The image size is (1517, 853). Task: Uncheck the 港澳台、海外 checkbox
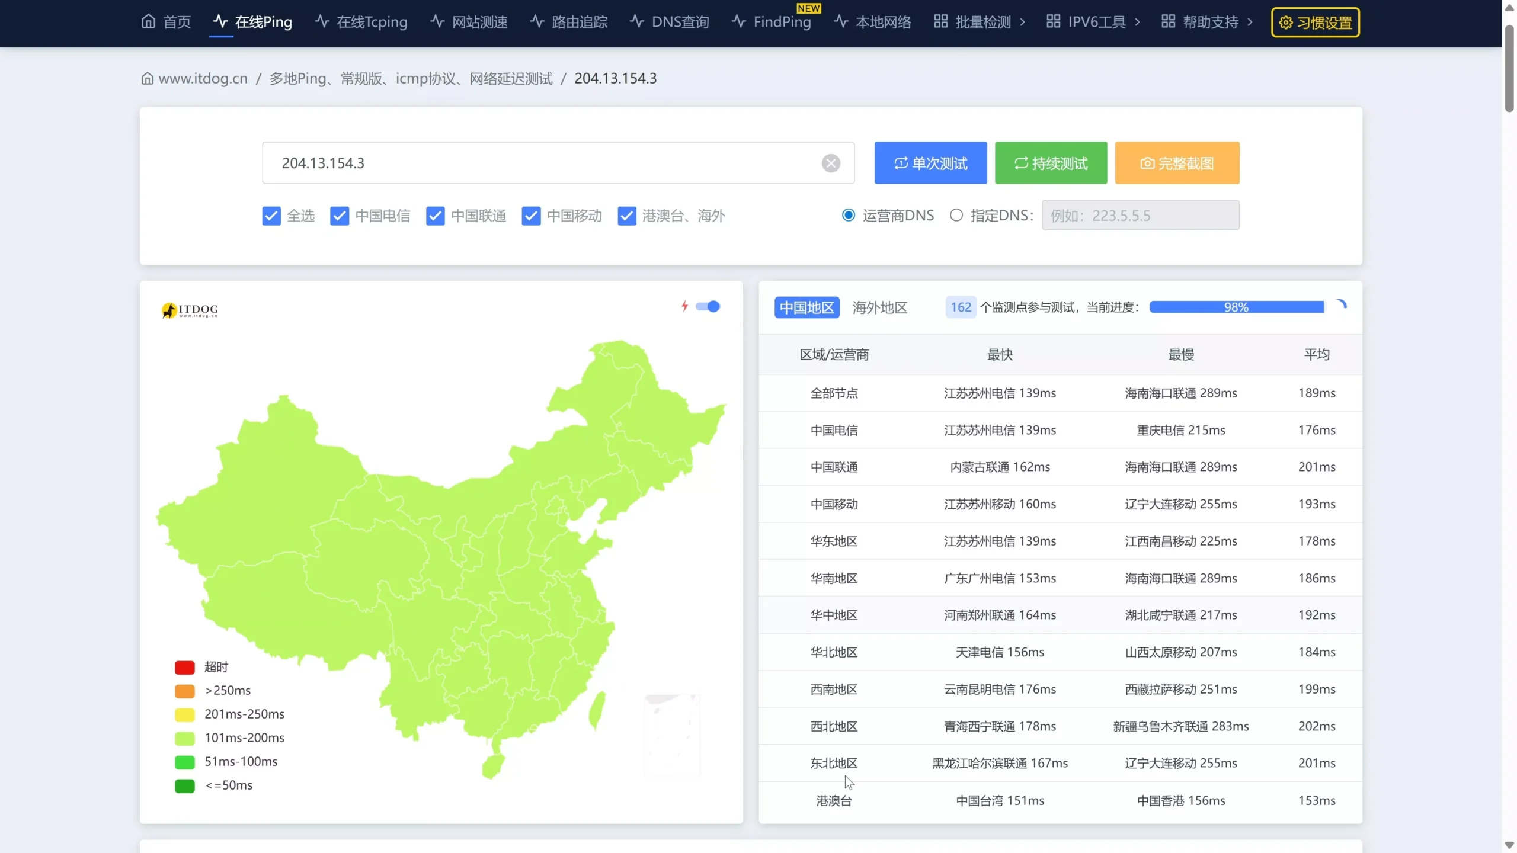(626, 216)
